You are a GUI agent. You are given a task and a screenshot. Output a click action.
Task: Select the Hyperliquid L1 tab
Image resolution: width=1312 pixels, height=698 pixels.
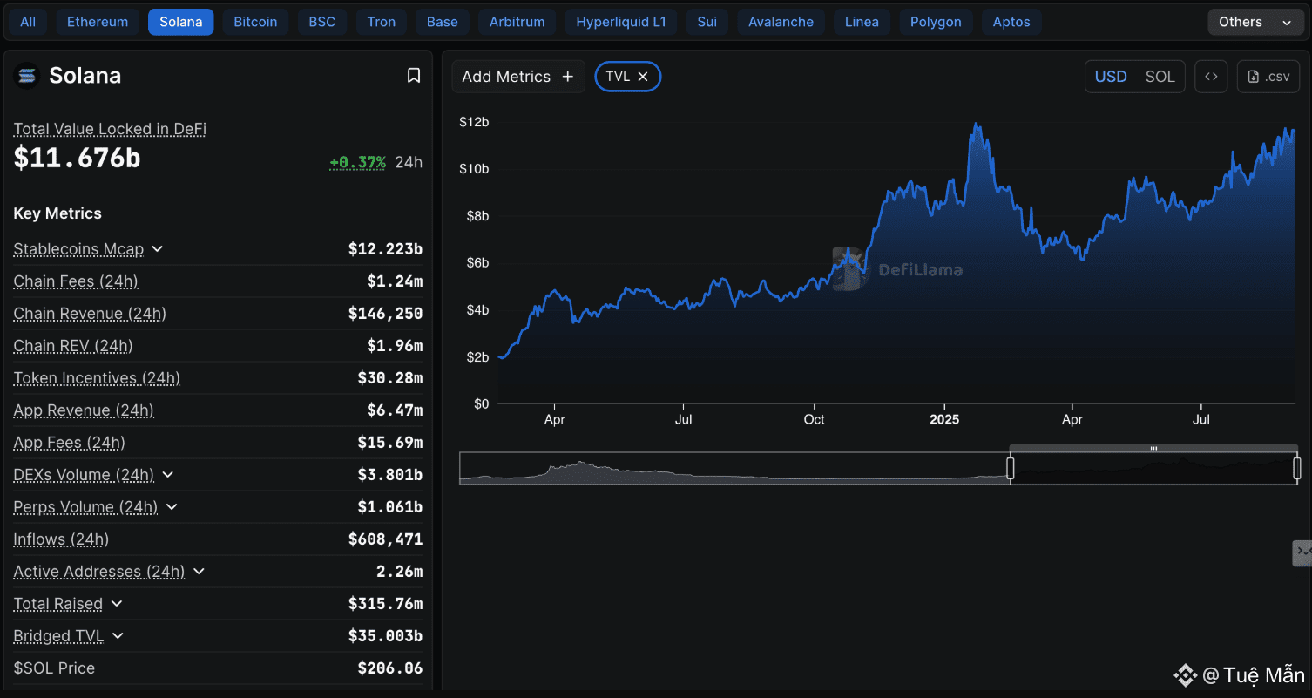pyautogui.click(x=621, y=22)
